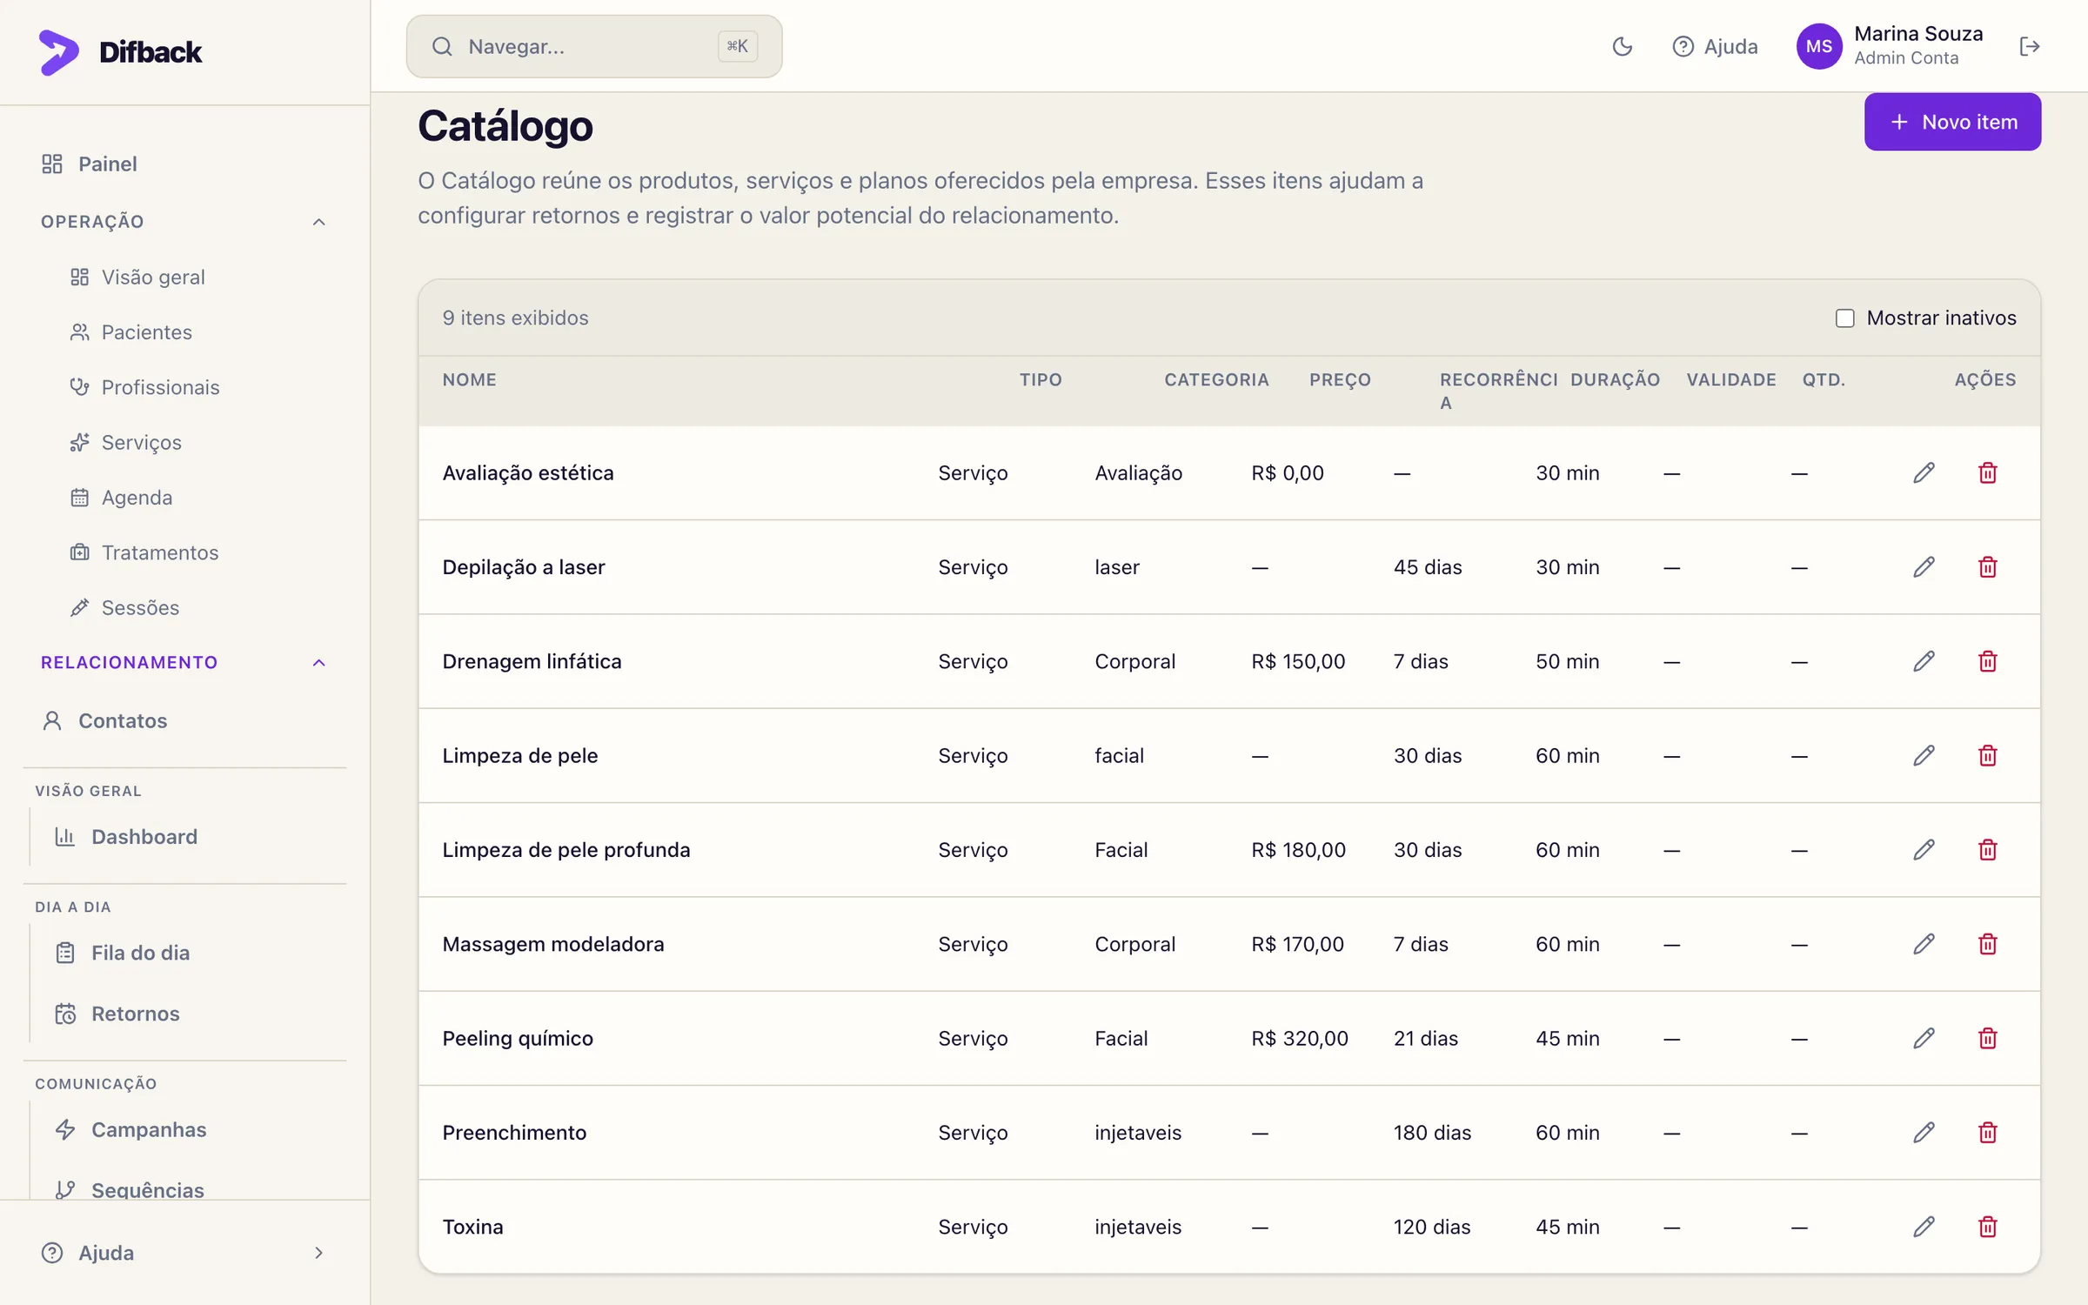Select the Peeling químico name cell
Screen dimensions: 2088x1305
pos(518,1038)
